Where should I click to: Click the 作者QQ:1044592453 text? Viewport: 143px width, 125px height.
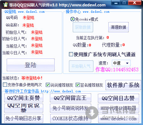click(117, 70)
